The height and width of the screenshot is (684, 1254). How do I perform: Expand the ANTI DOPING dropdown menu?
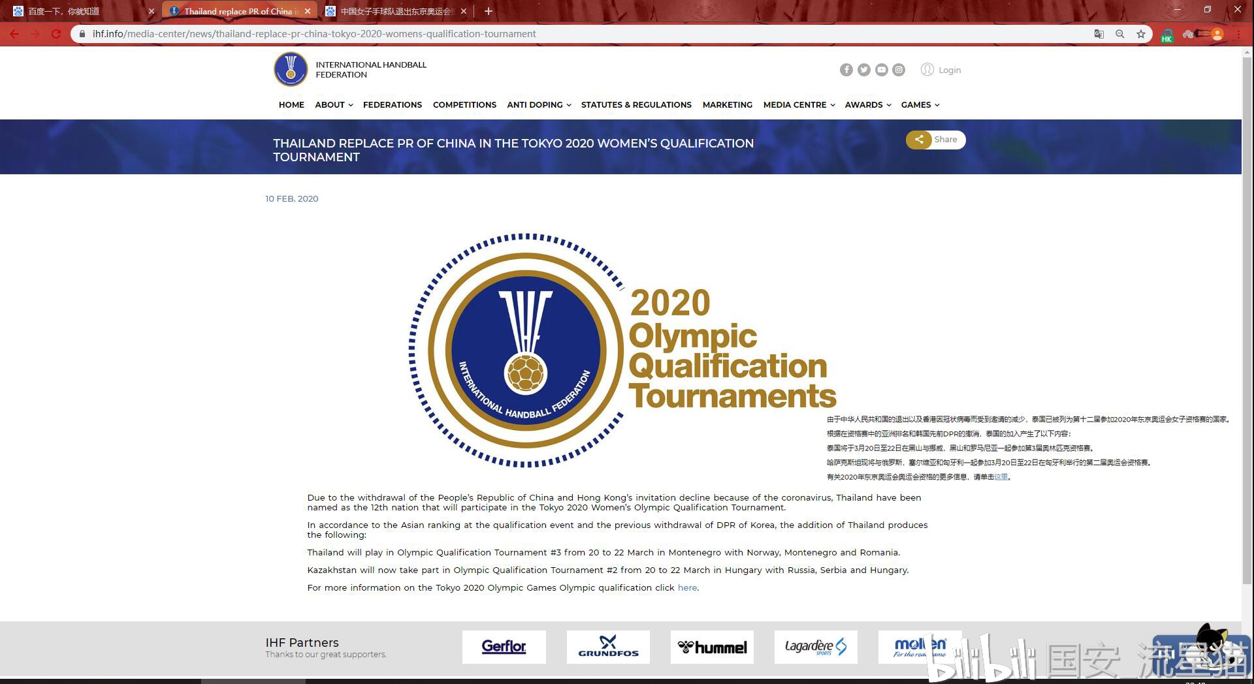click(x=539, y=104)
